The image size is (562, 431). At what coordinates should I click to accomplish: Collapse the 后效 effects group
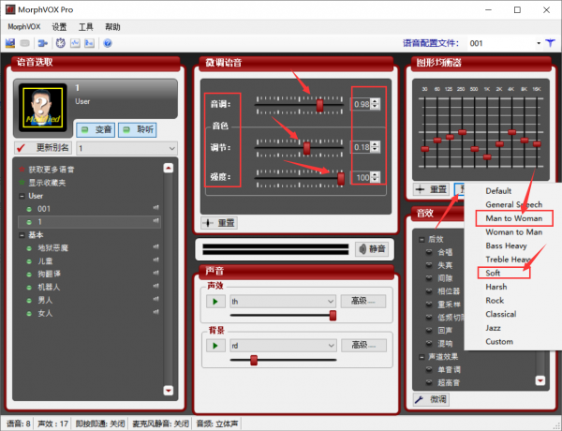(x=422, y=240)
